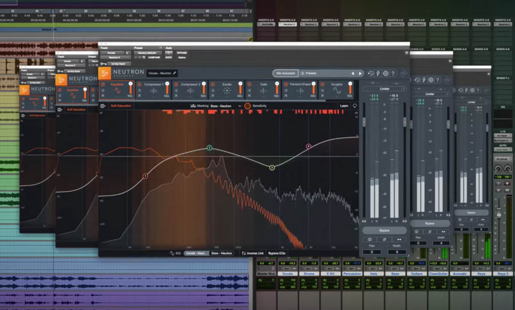
Task: Toggle Exciter power button
Action: [213, 85]
